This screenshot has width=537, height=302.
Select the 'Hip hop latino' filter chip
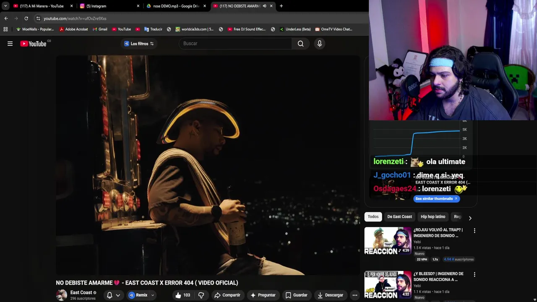[433, 217]
